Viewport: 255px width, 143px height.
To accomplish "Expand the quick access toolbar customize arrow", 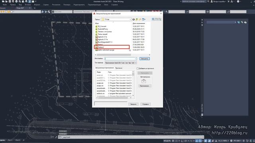I will 35,2.
